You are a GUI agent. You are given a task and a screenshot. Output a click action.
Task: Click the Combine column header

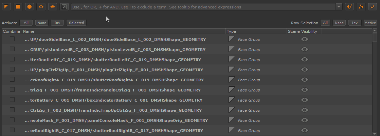[x=11, y=31]
